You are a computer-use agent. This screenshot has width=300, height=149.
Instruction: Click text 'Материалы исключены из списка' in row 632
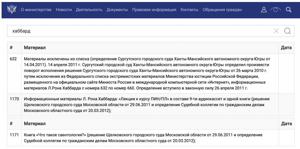pyautogui.click(x=57, y=59)
